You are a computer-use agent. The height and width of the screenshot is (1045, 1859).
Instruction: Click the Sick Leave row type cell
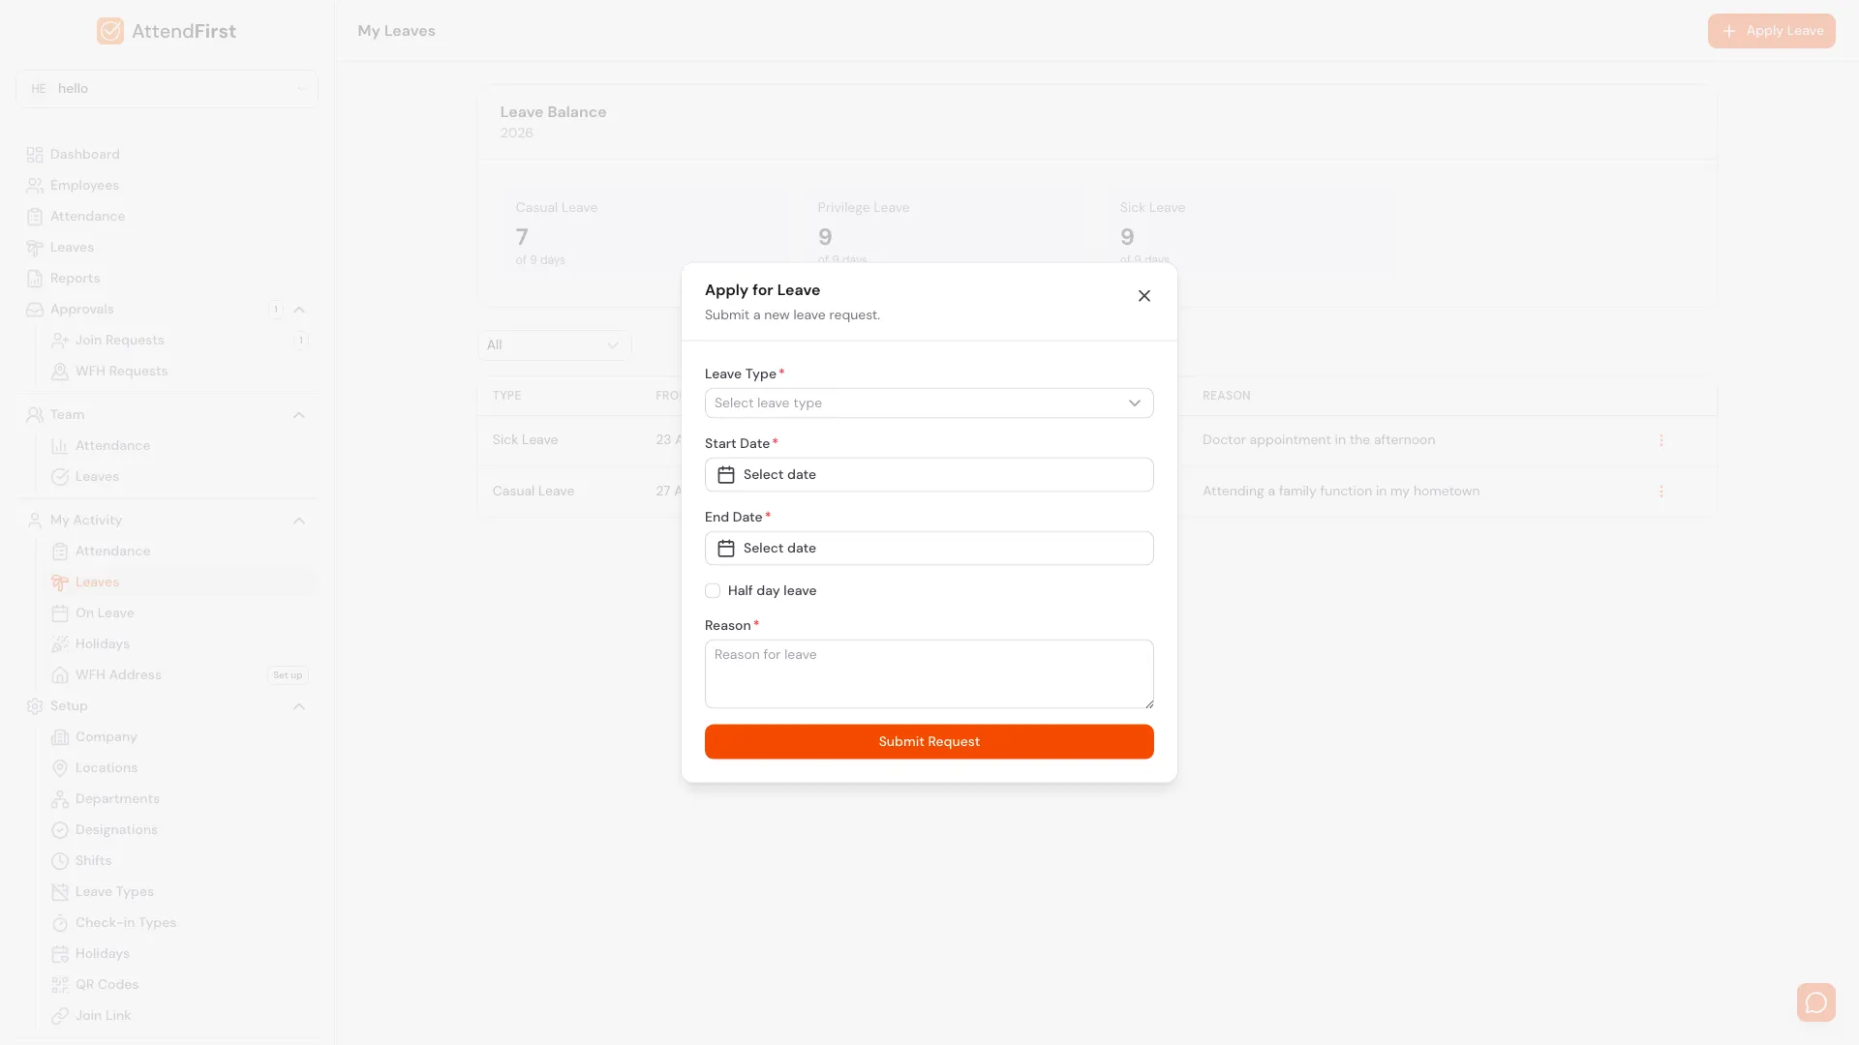[x=525, y=440]
